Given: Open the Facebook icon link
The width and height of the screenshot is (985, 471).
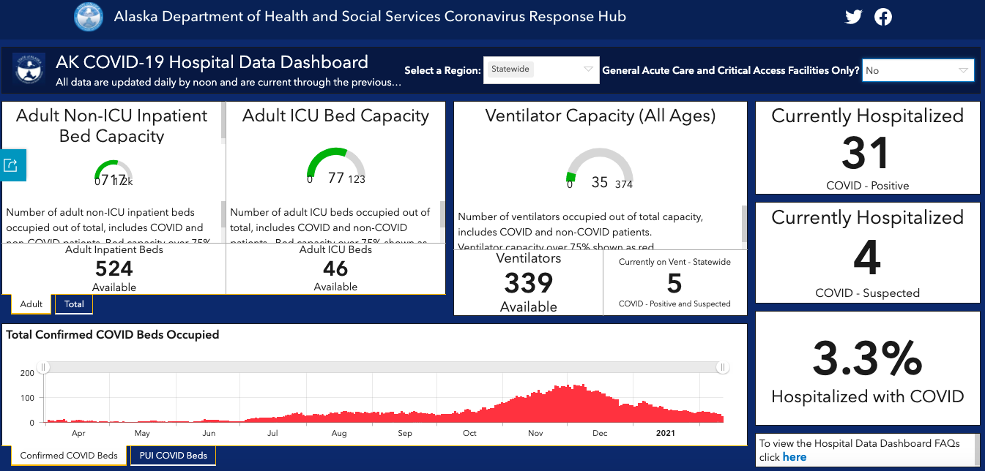Looking at the screenshot, I should click(883, 17).
